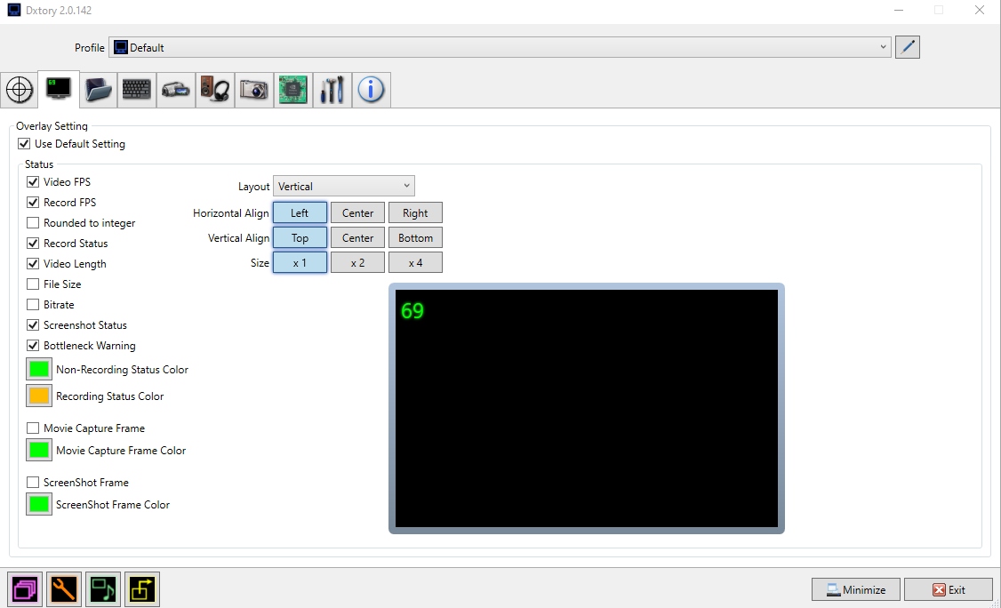This screenshot has height=608, width=1001.
Task: Click the black overlay preview screen
Action: pyautogui.click(x=587, y=409)
